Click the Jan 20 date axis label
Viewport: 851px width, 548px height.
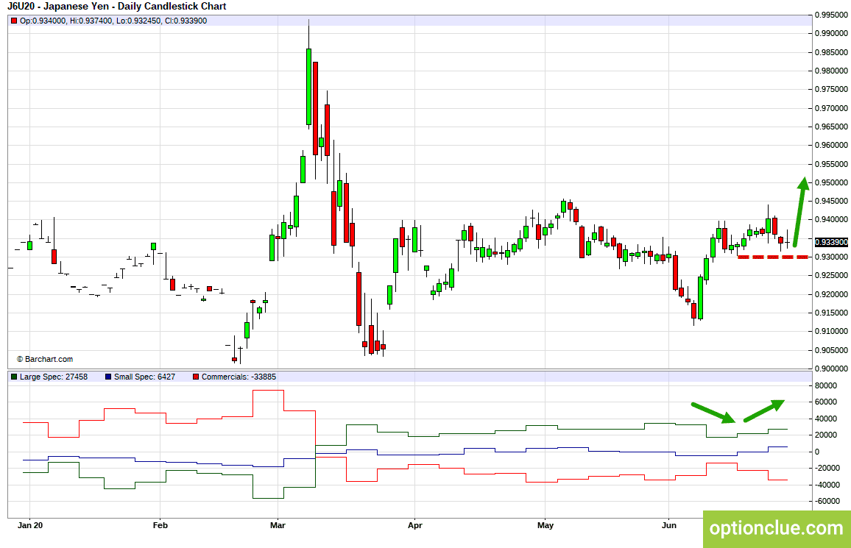(30, 525)
